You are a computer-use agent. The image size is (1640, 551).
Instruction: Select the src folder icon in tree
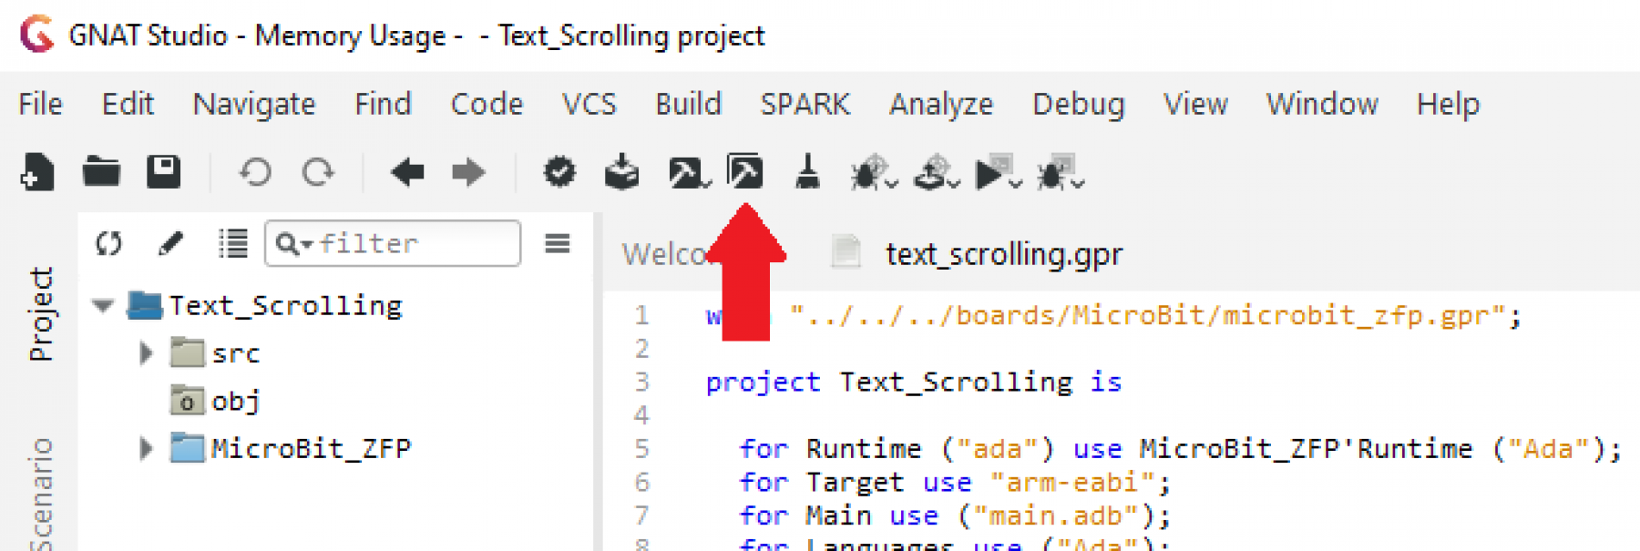point(188,352)
